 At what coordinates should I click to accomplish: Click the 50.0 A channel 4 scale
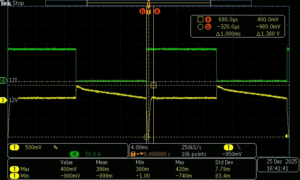93,154
